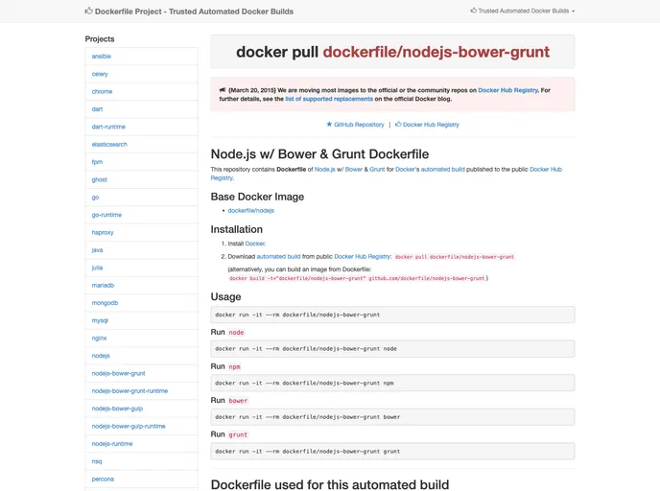
Task: Click the thumbs-up icon beside Dockerfile Project title
Action: pyautogui.click(x=89, y=11)
